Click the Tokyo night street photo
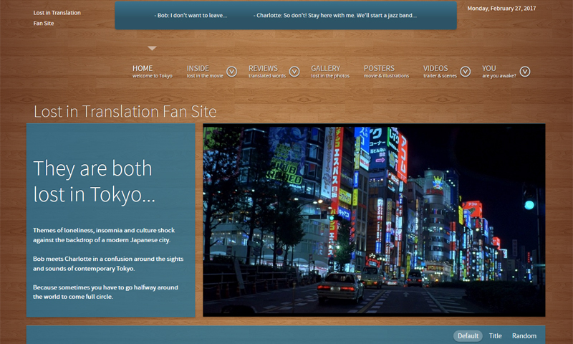 [374, 220]
